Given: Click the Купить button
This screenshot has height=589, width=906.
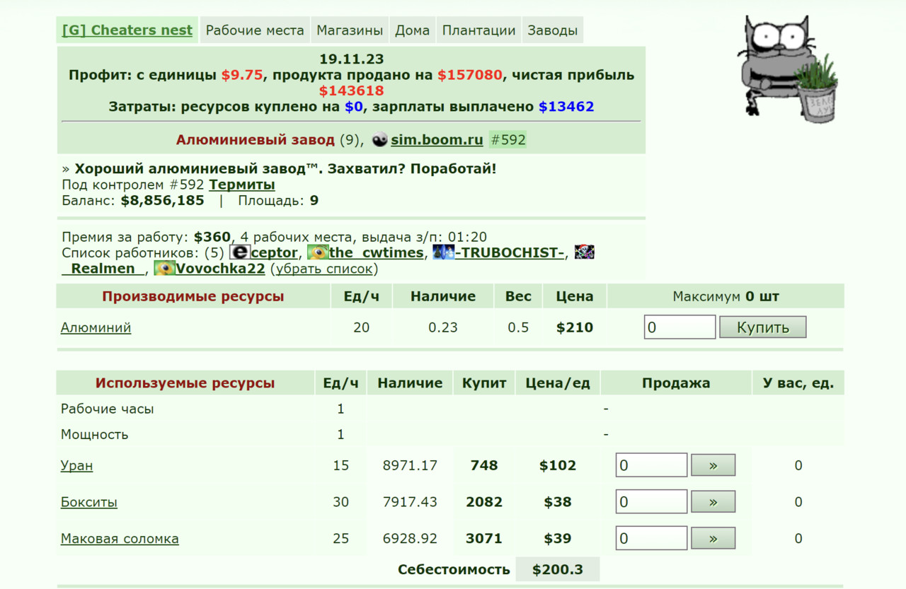Looking at the screenshot, I should 763,327.
